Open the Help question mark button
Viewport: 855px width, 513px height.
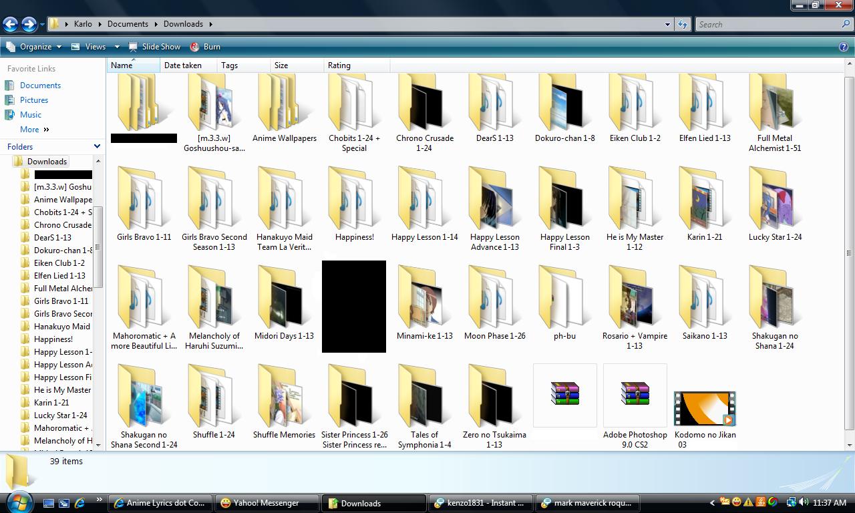(x=844, y=47)
